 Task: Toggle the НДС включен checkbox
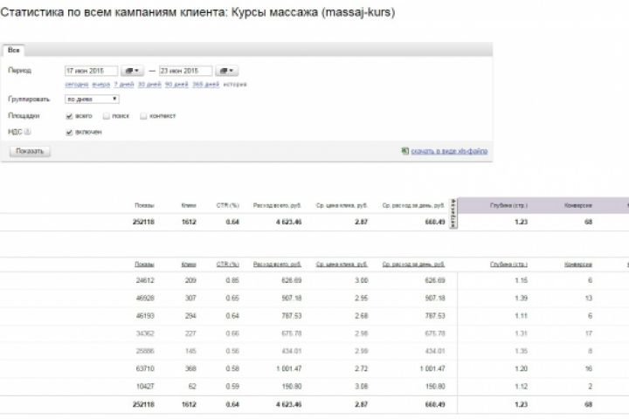(69, 133)
